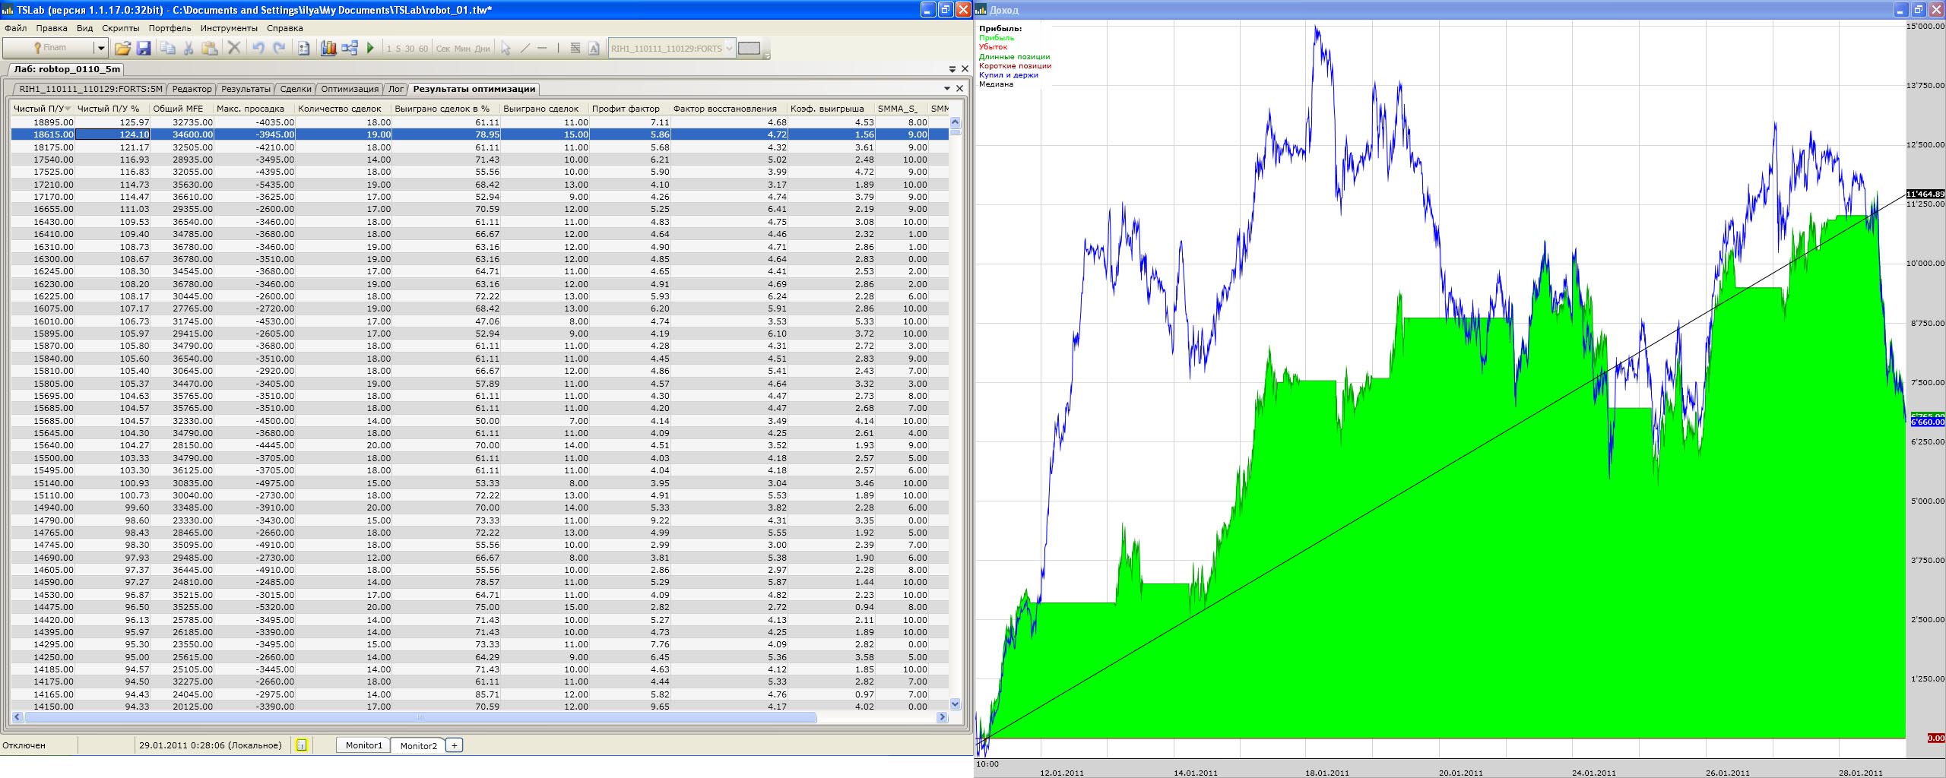
Task: Click the Paste clipboard icon
Action: pos(210,49)
